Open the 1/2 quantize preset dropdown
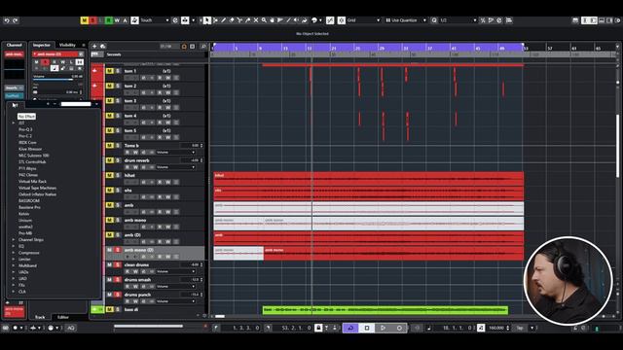Screen dimensions: 623x350 pyautogui.click(x=458, y=20)
